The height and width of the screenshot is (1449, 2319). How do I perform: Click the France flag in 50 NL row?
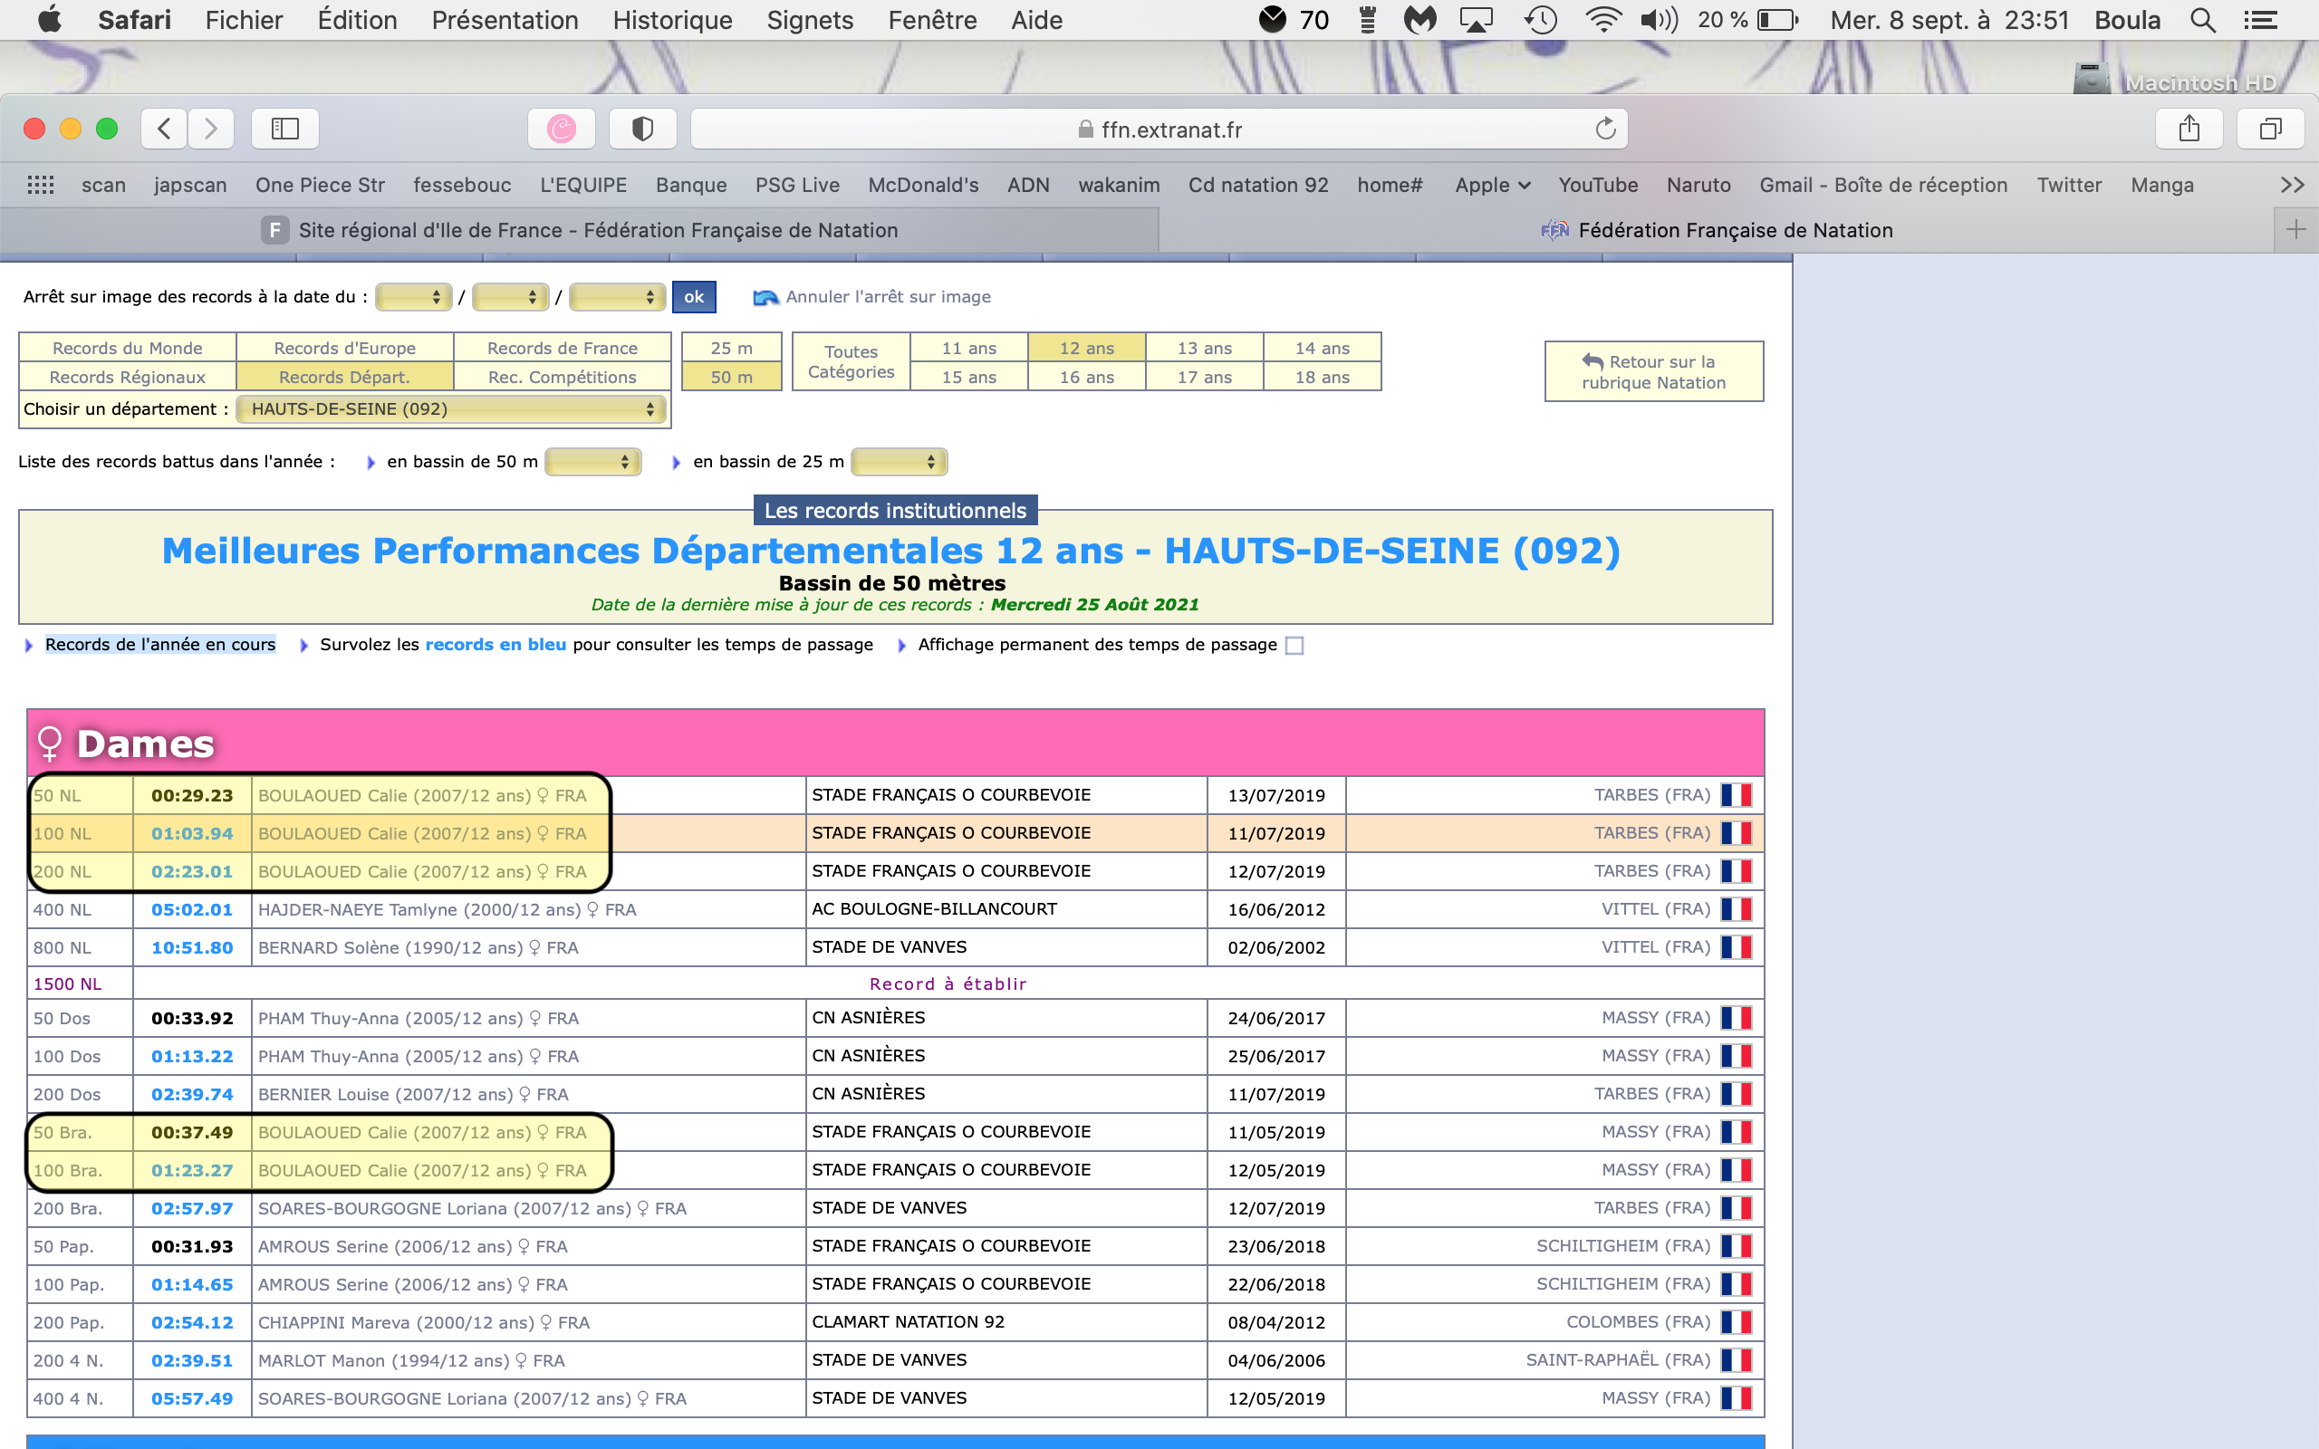pyautogui.click(x=1736, y=795)
